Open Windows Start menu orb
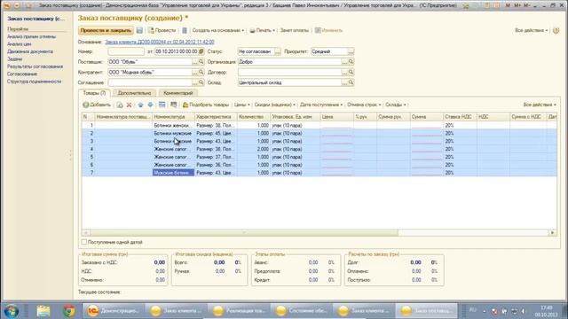 pyautogui.click(x=12, y=311)
